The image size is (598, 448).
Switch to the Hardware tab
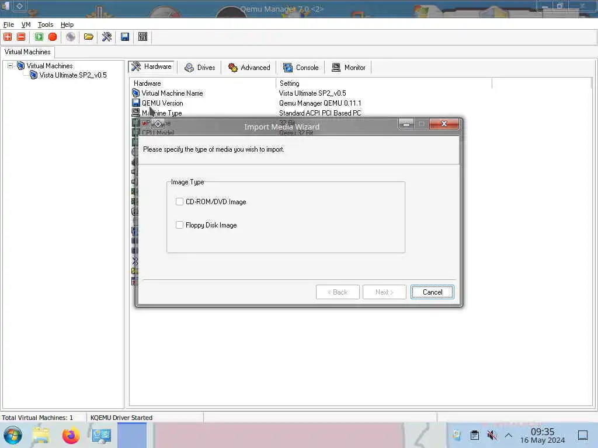point(152,66)
